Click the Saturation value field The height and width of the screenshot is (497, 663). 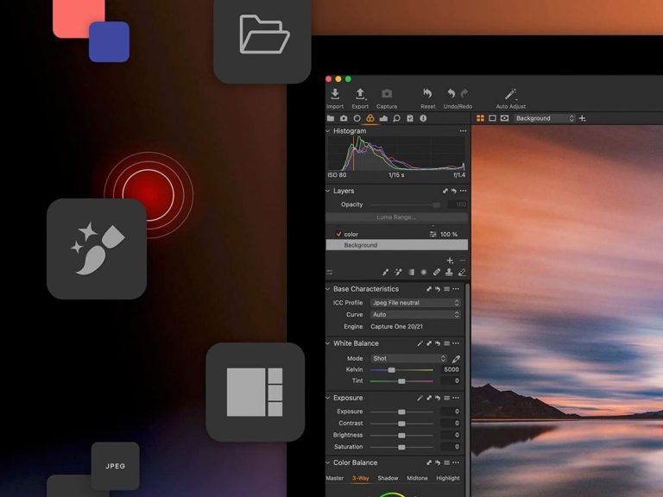pos(451,447)
